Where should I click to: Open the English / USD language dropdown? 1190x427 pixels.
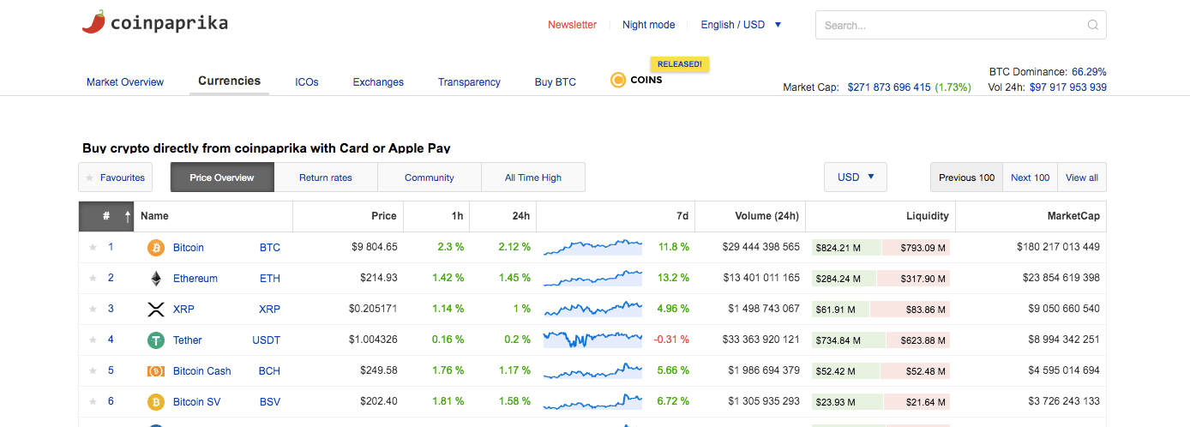point(741,25)
